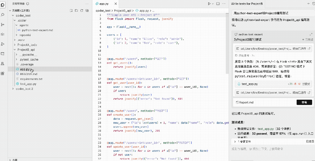Image resolution: width=315 pixels, height=161 pixels.
Task: Click the New Folder icon in workspace header
Action: pyautogui.click(x=76, y=10)
